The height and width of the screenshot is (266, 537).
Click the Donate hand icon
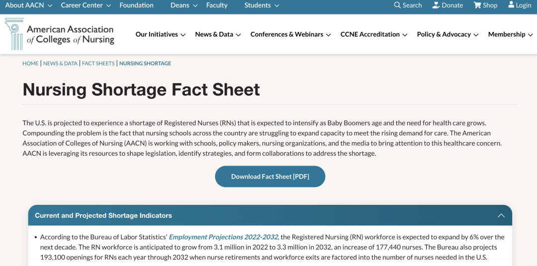tap(436, 5)
